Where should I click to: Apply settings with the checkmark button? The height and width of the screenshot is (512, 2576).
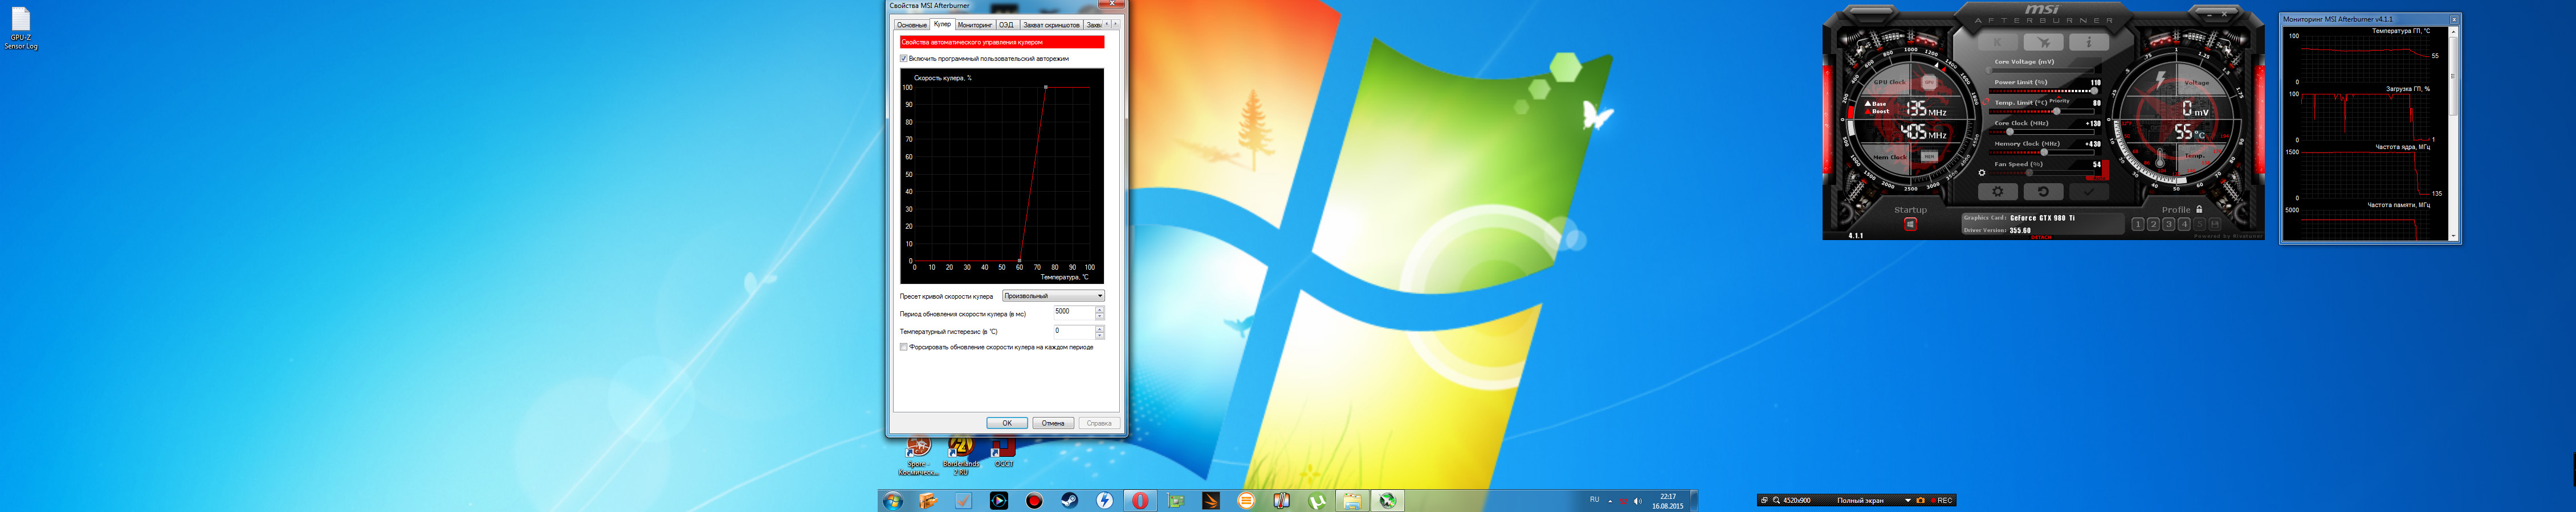click(2089, 192)
